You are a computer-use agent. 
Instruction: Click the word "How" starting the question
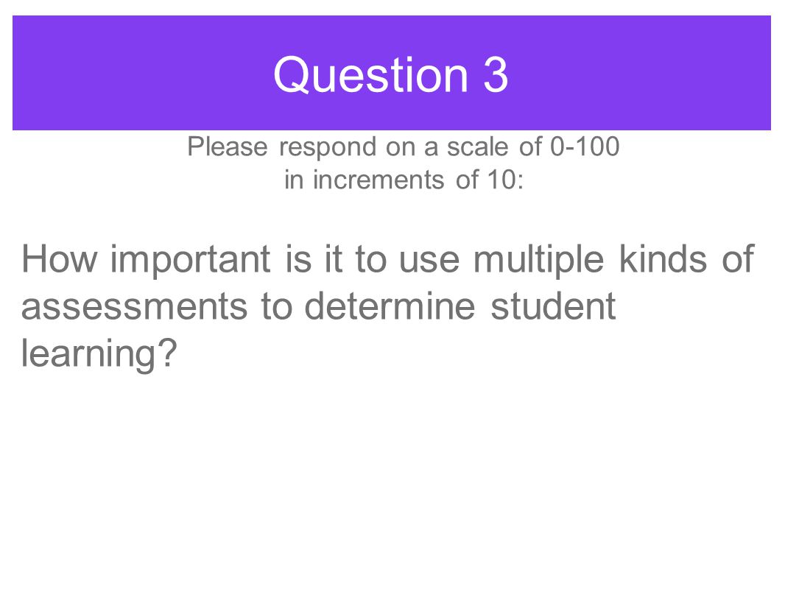tap(60, 258)
